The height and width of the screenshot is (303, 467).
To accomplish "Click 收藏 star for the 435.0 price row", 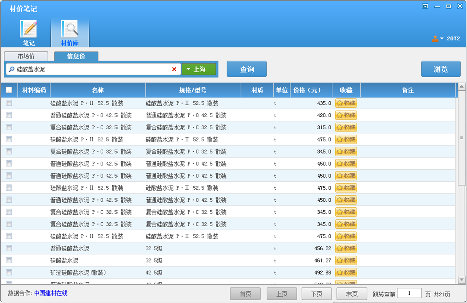I will click(x=346, y=103).
